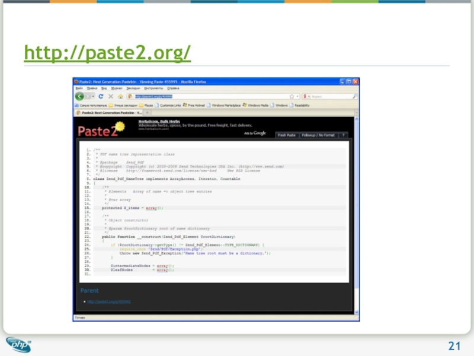
Task: Click the Fresh Paste button
Action: 287,135
